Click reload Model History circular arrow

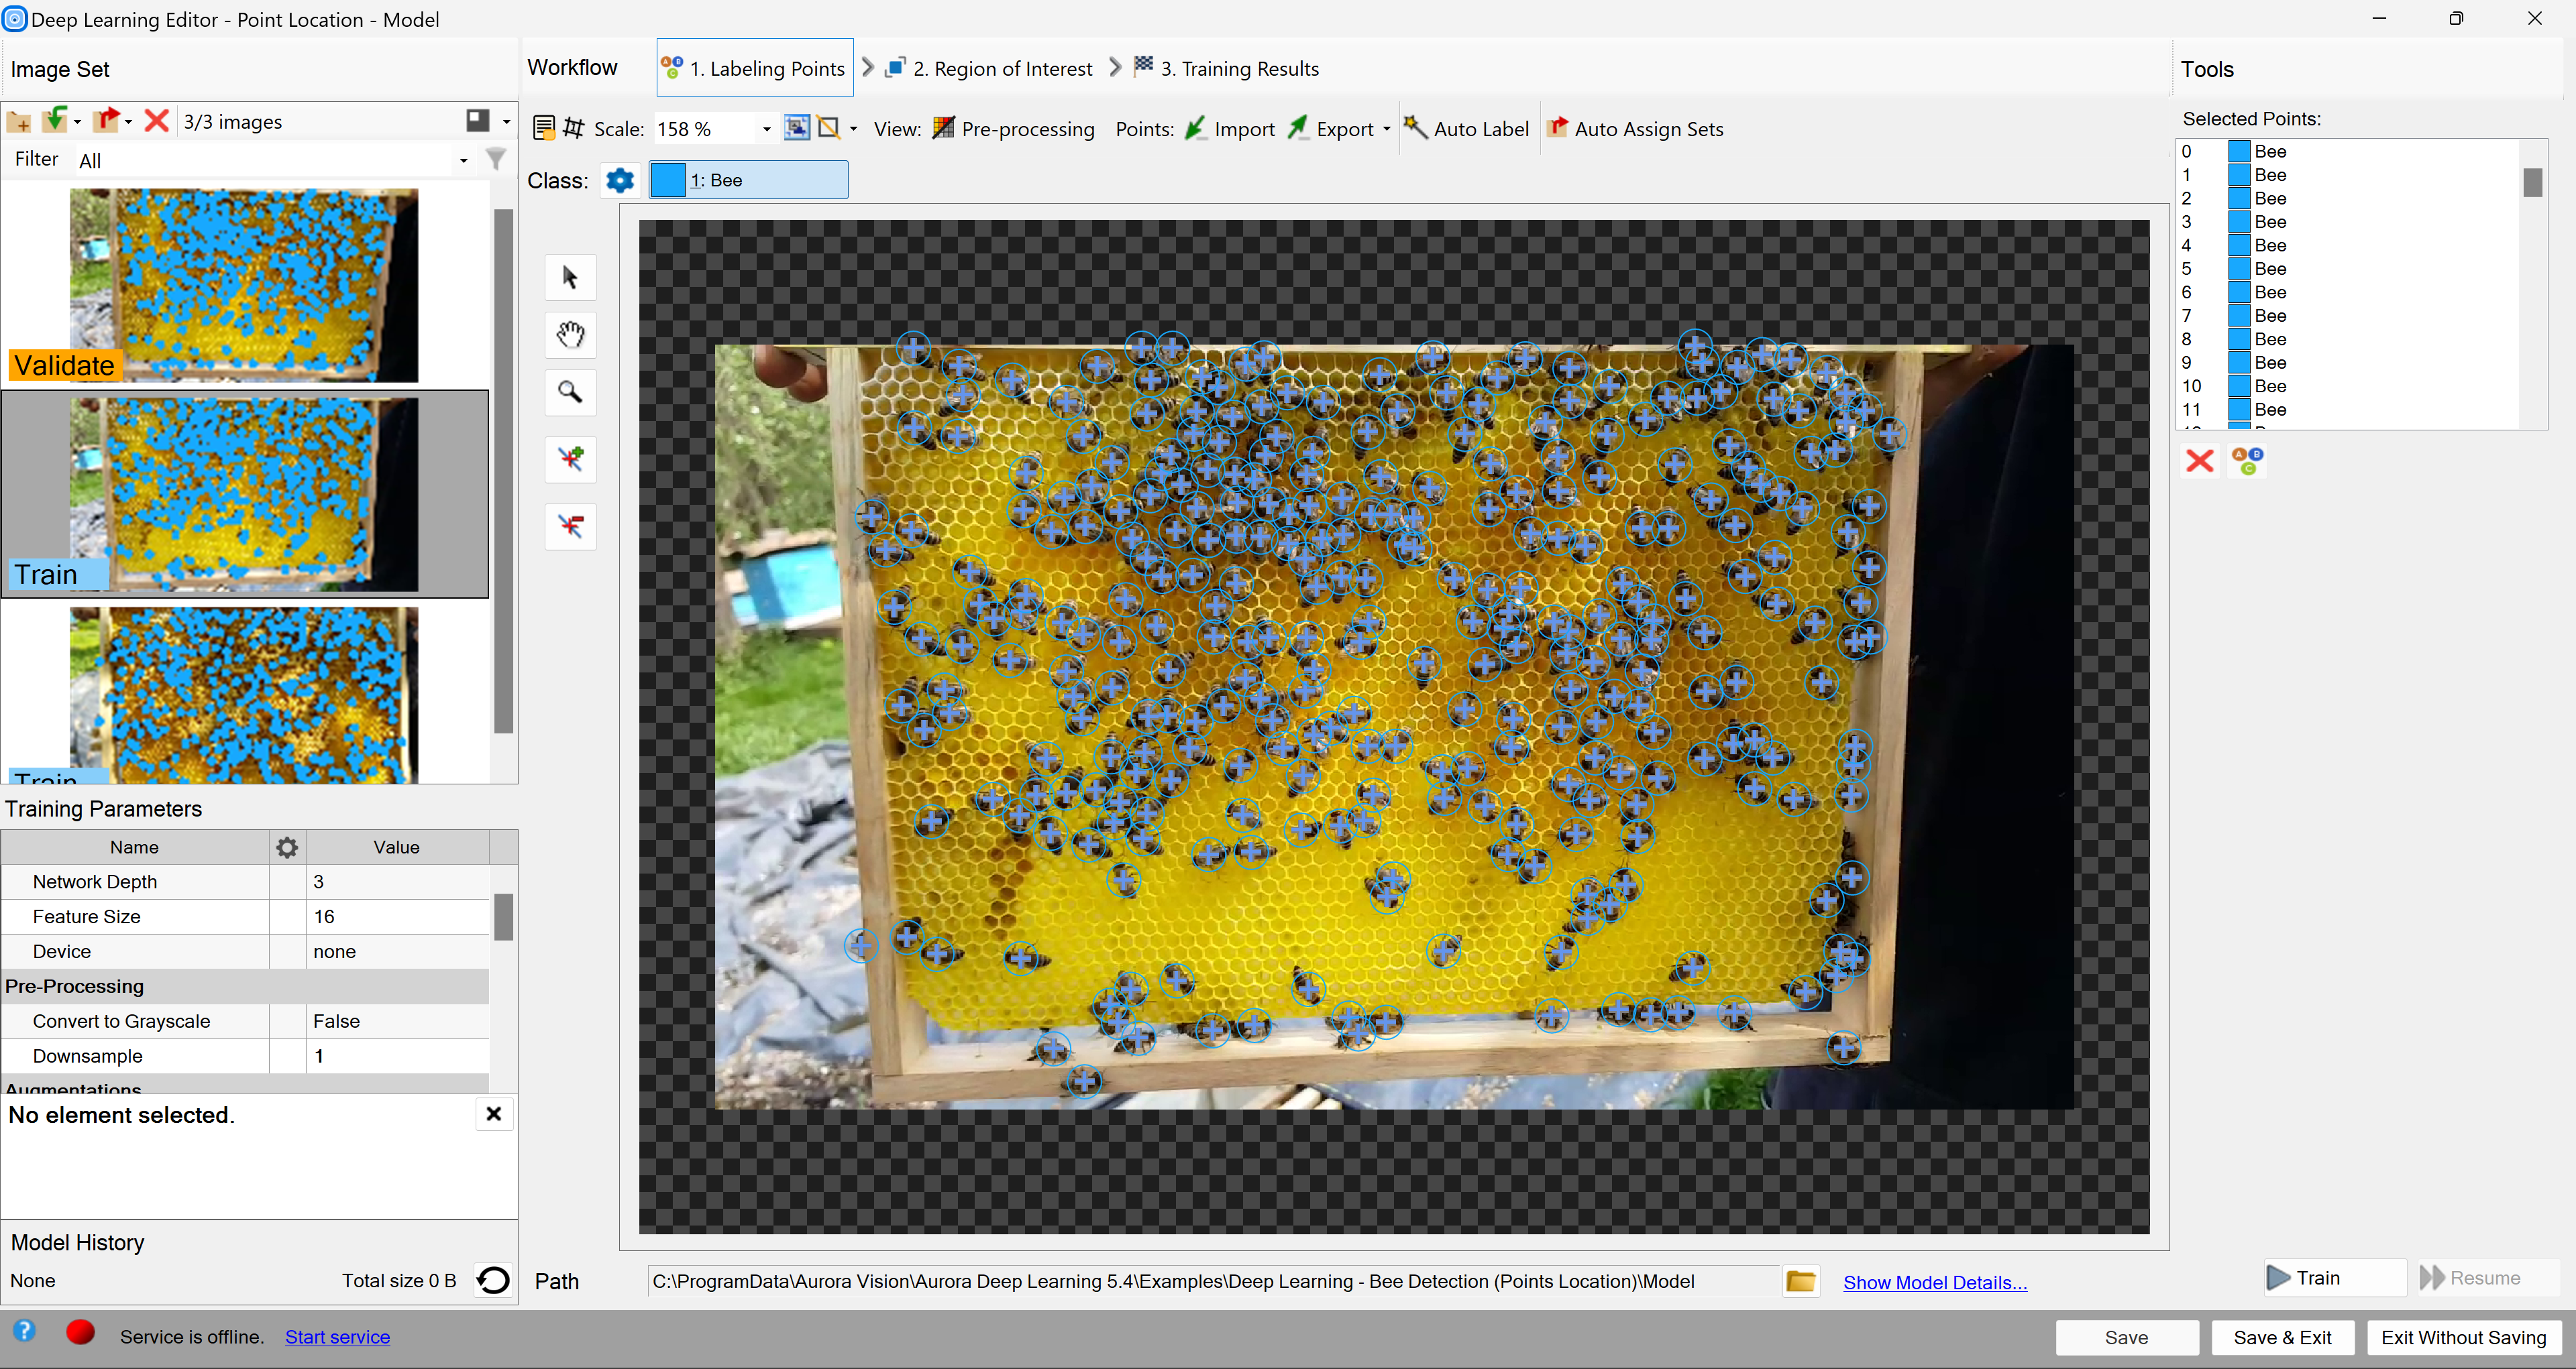tap(493, 1280)
